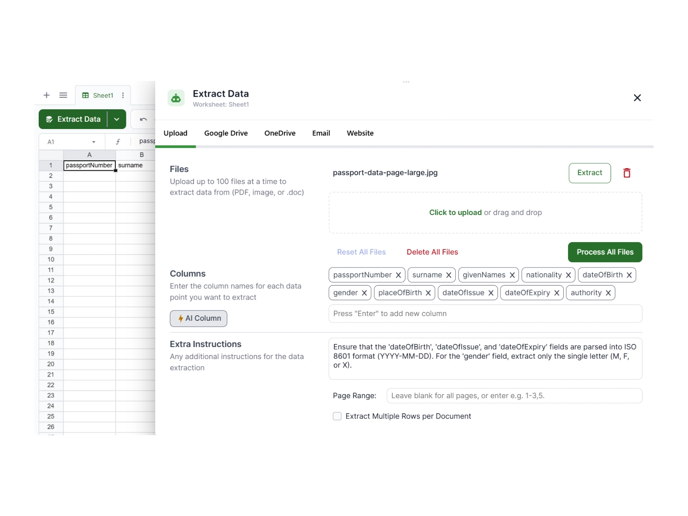Select row 10 header
This screenshot has width=688, height=516.
click(x=51, y=260)
